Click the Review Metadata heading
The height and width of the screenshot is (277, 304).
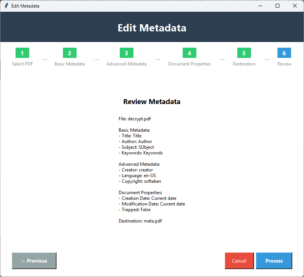click(152, 101)
